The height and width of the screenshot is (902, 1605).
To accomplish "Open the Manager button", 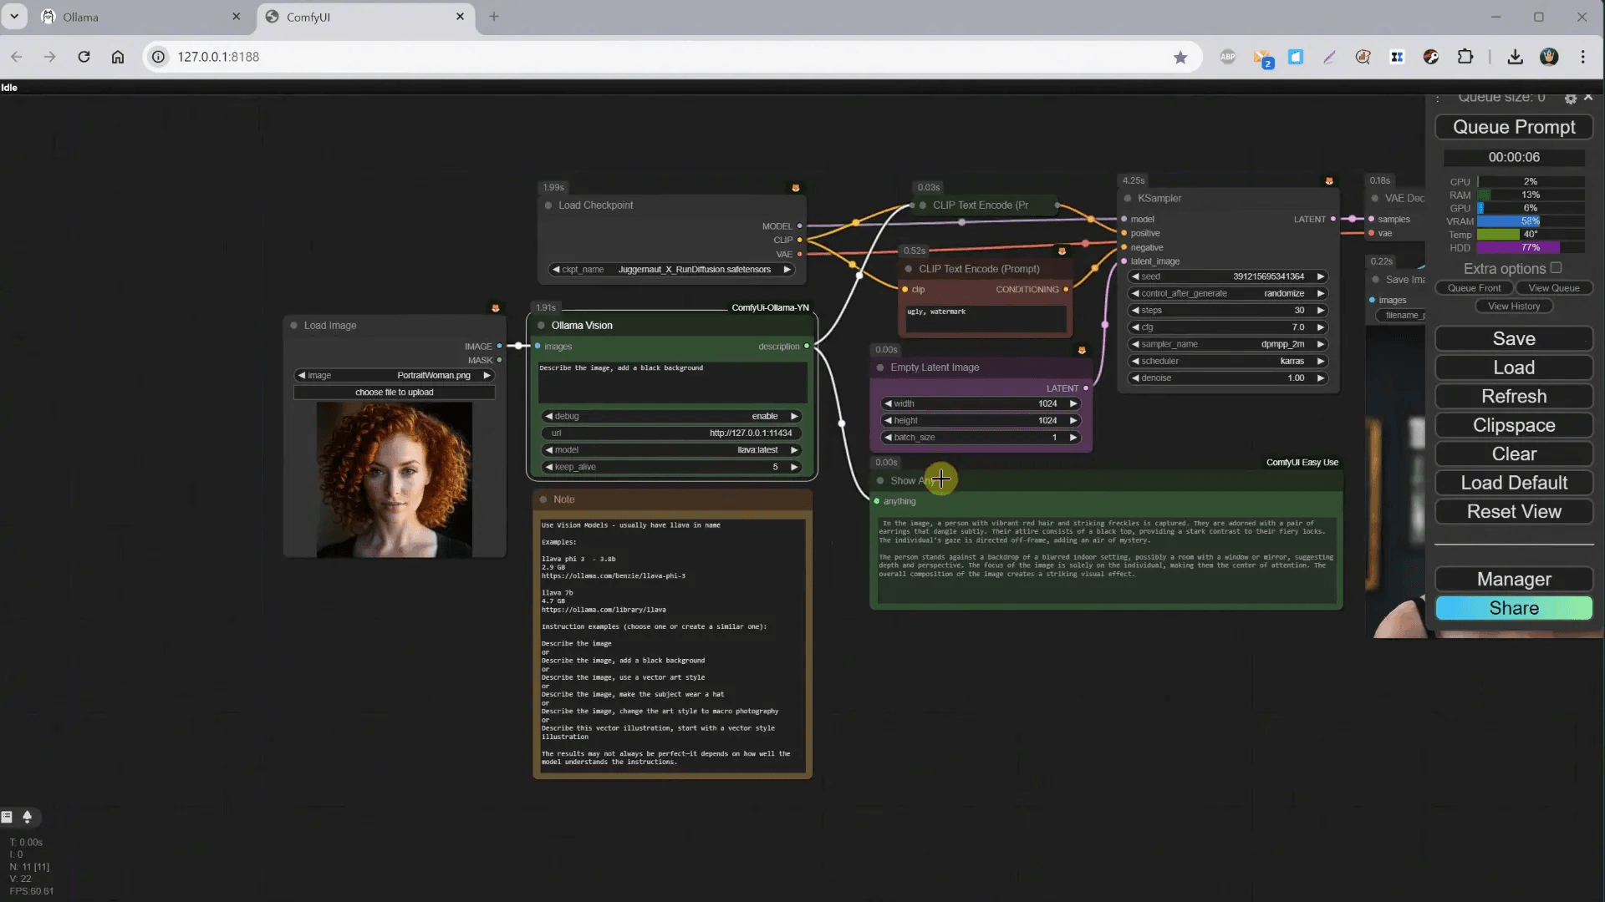I will tap(1514, 580).
